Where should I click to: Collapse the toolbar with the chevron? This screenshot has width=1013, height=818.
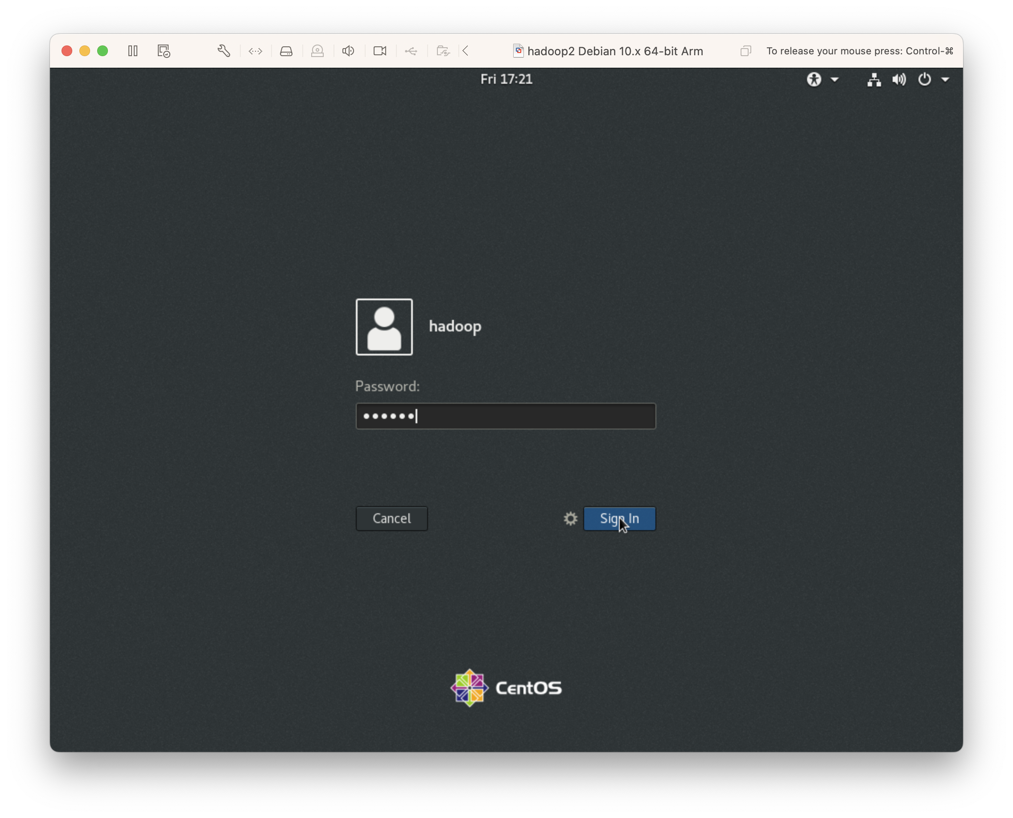click(465, 50)
